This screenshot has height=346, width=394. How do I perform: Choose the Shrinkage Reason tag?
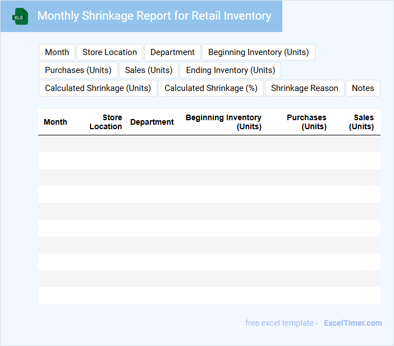click(x=304, y=88)
